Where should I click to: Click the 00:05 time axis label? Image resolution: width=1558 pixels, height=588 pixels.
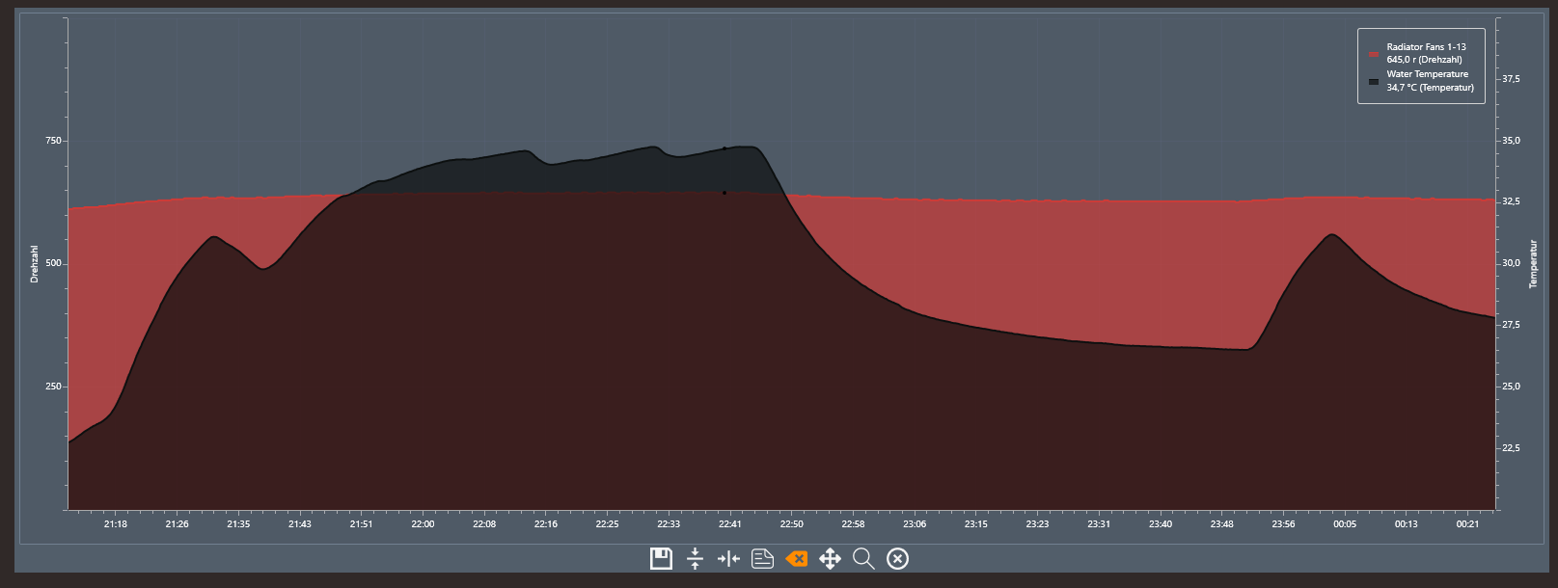pyautogui.click(x=1345, y=524)
